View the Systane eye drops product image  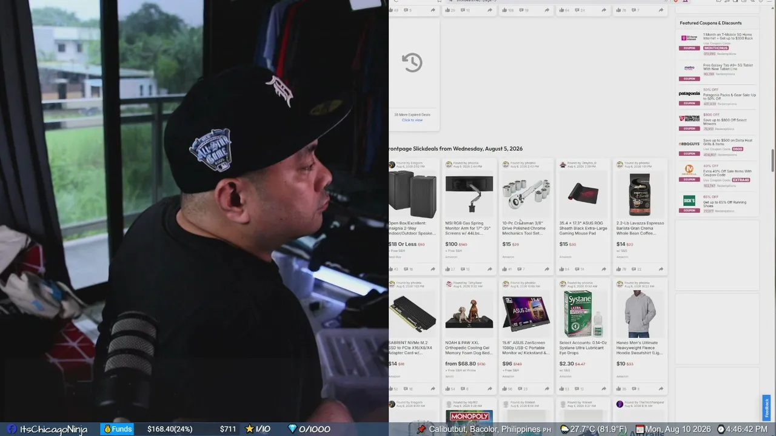[x=583, y=314]
